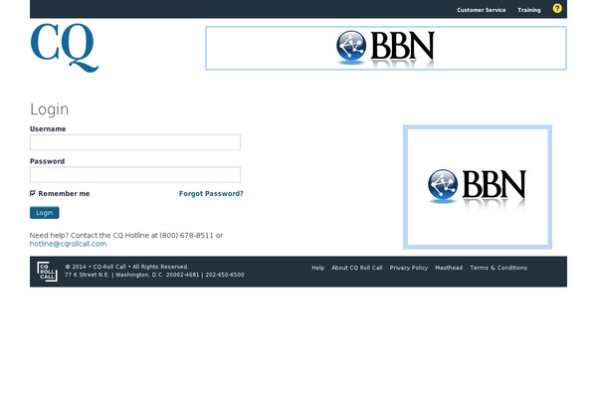Image resolution: width=597 pixels, height=398 pixels.
Task: Click the CQ logo
Action: point(65,48)
